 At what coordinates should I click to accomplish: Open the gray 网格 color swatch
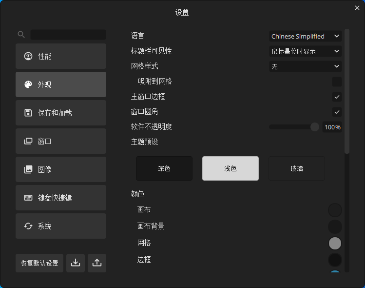click(x=335, y=243)
